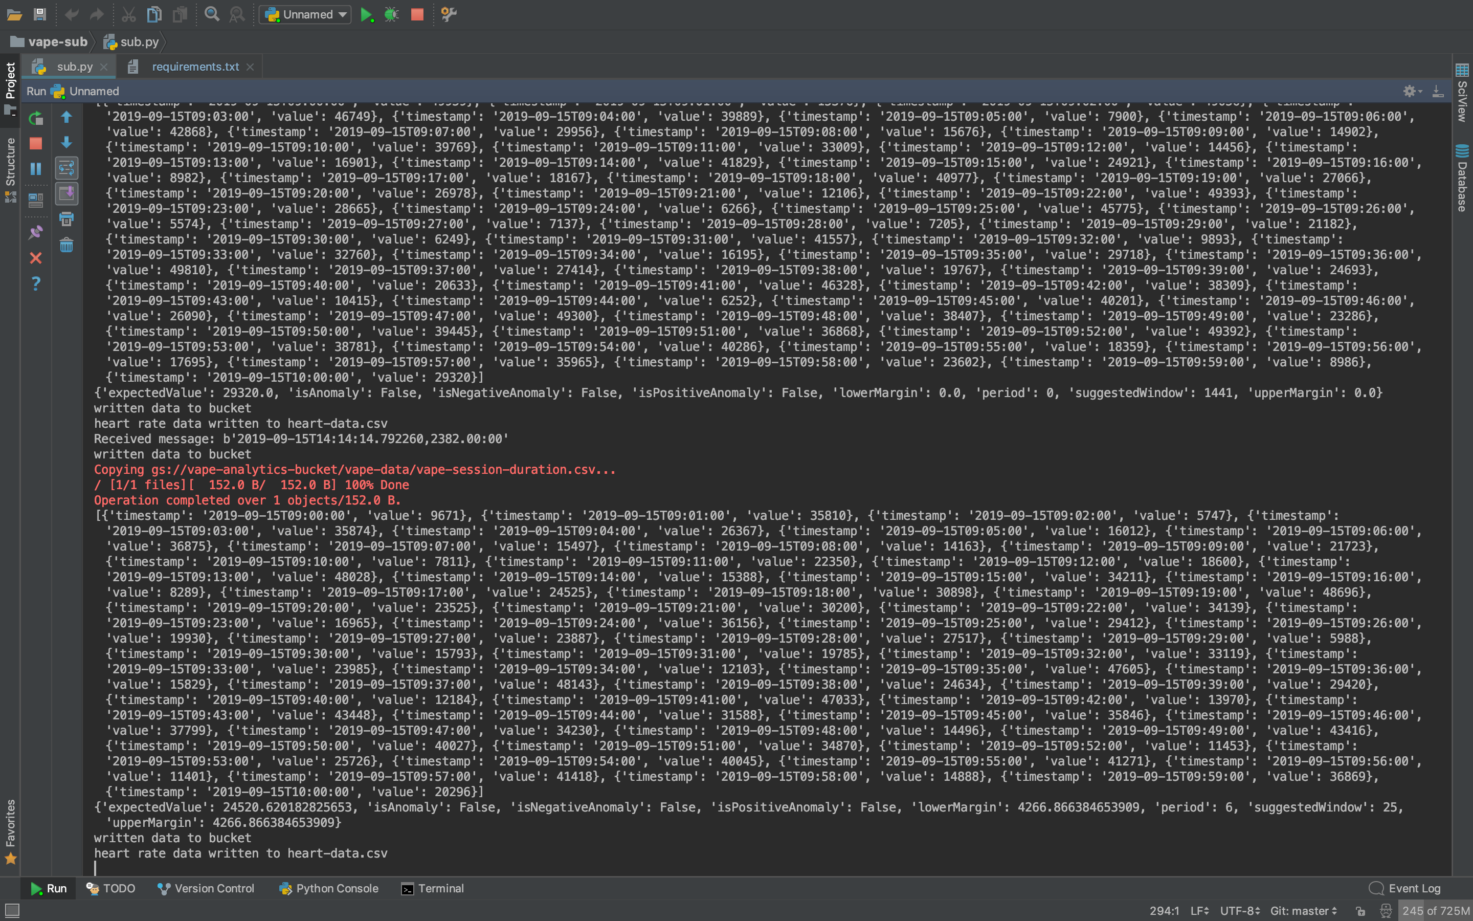Toggle Pin Tab for Run panel
Screen dimensions: 1473x921
pos(36,232)
